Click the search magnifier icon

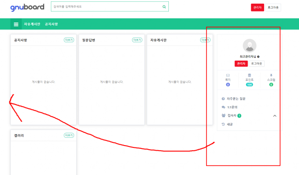tap(164, 7)
